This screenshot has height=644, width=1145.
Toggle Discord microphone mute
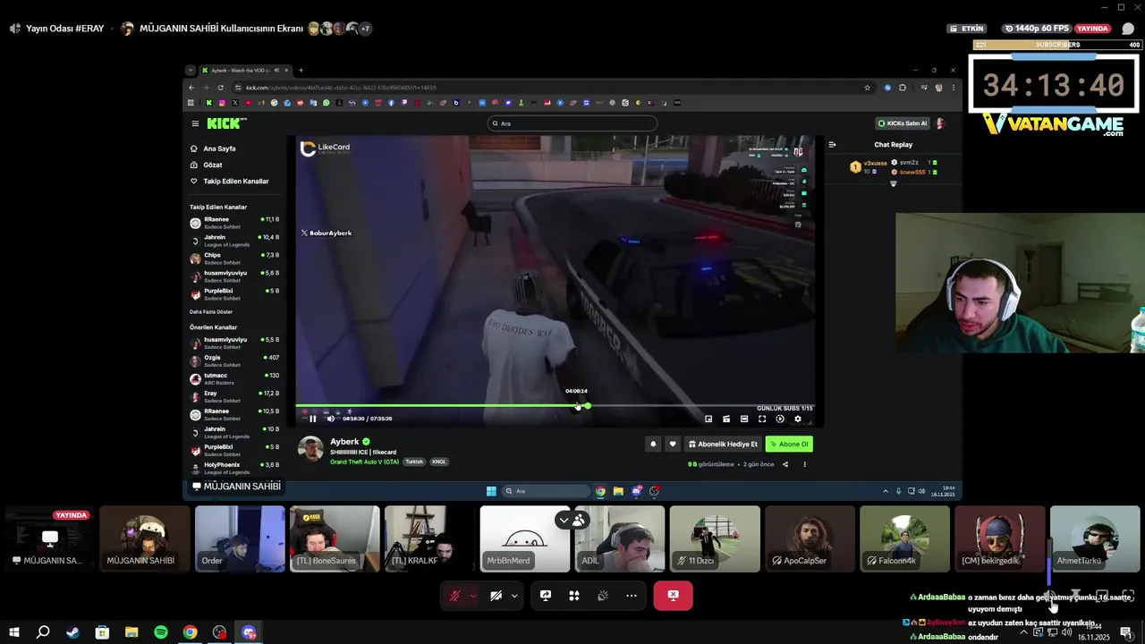click(454, 596)
